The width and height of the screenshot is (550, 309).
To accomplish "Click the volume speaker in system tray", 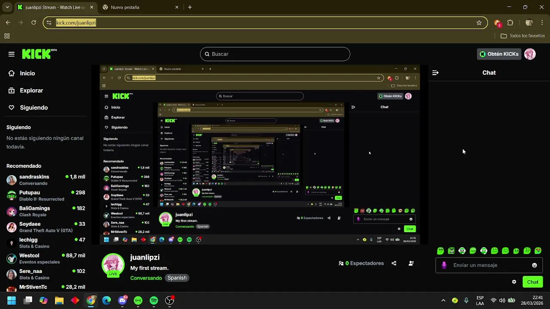I will pyautogui.click(x=502, y=300).
